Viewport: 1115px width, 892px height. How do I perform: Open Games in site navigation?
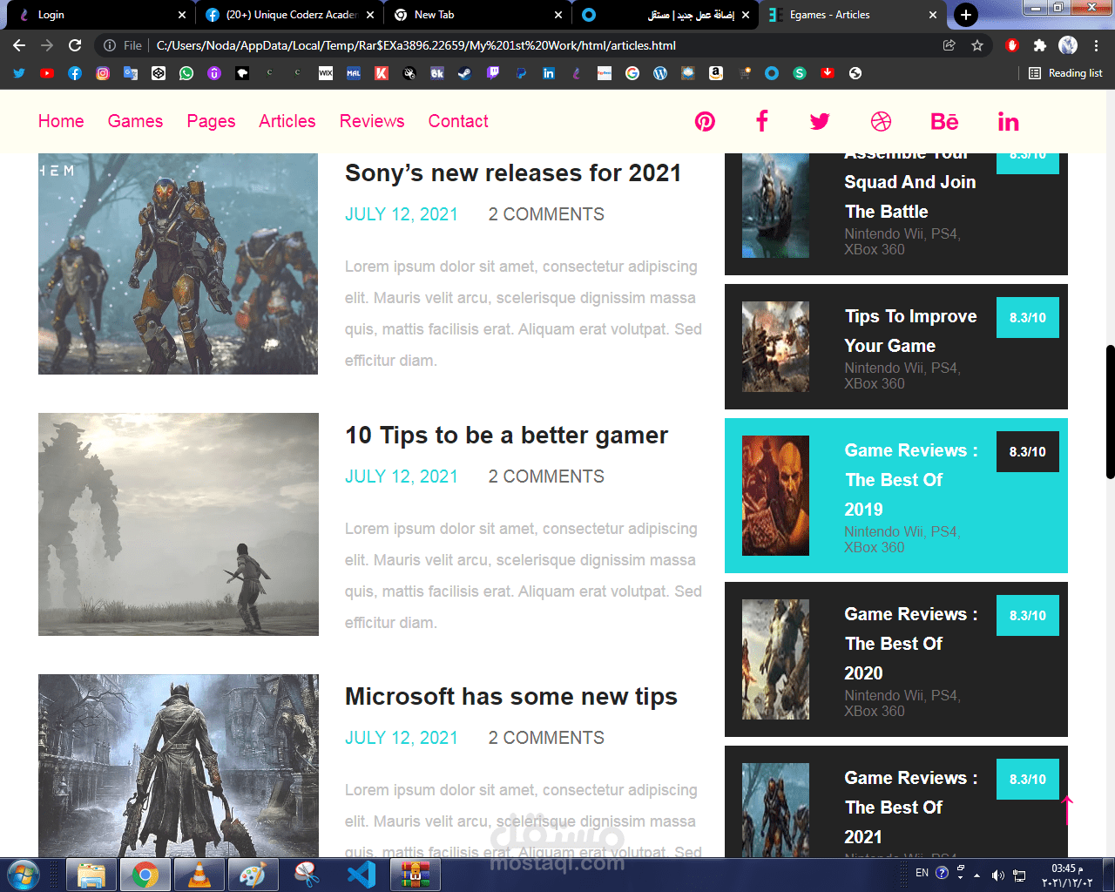coord(135,121)
